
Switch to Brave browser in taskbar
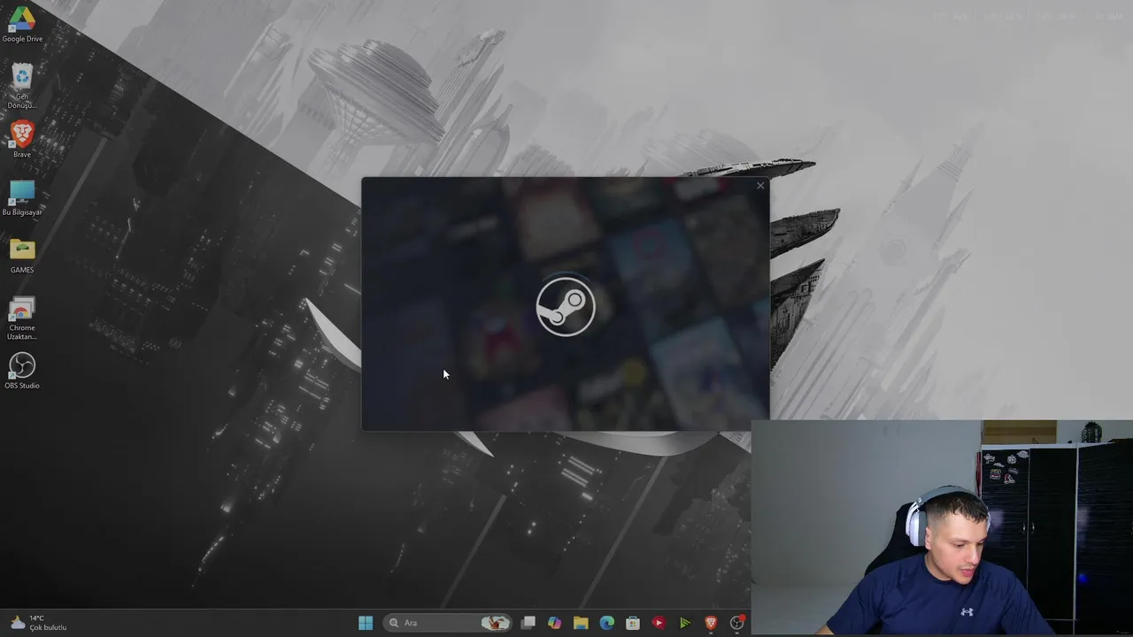click(711, 623)
